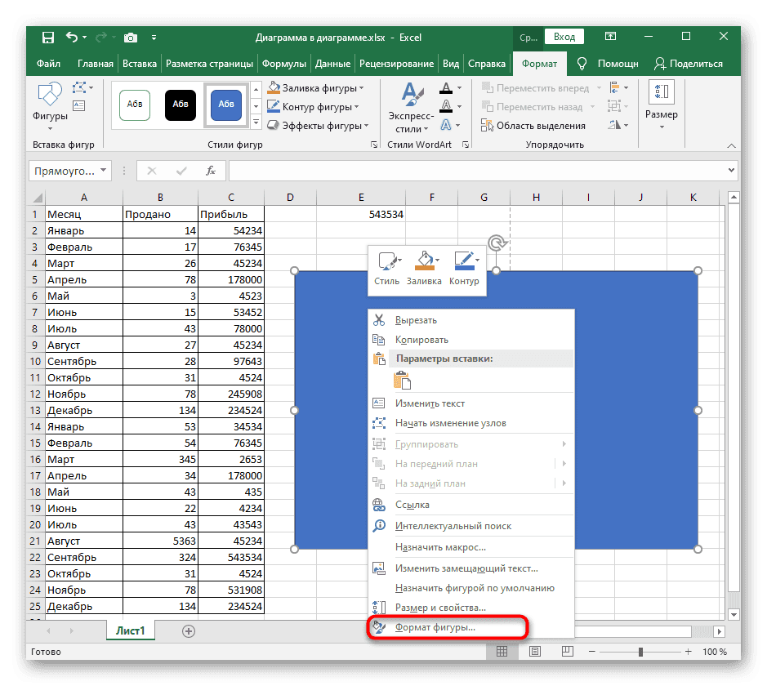Screen dimensions: 767x686
Task: Choose Format Shape (Формат фигуры) in context menu
Action: [435, 627]
